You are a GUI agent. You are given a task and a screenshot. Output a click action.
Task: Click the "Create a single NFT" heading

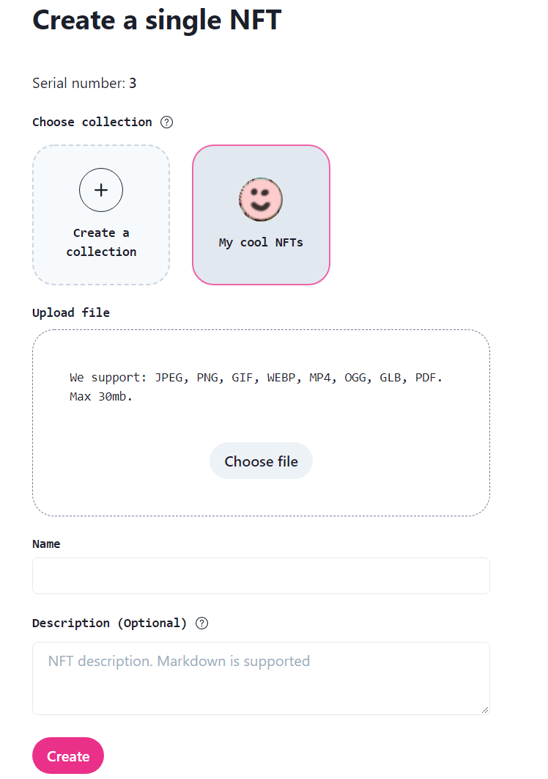157,21
